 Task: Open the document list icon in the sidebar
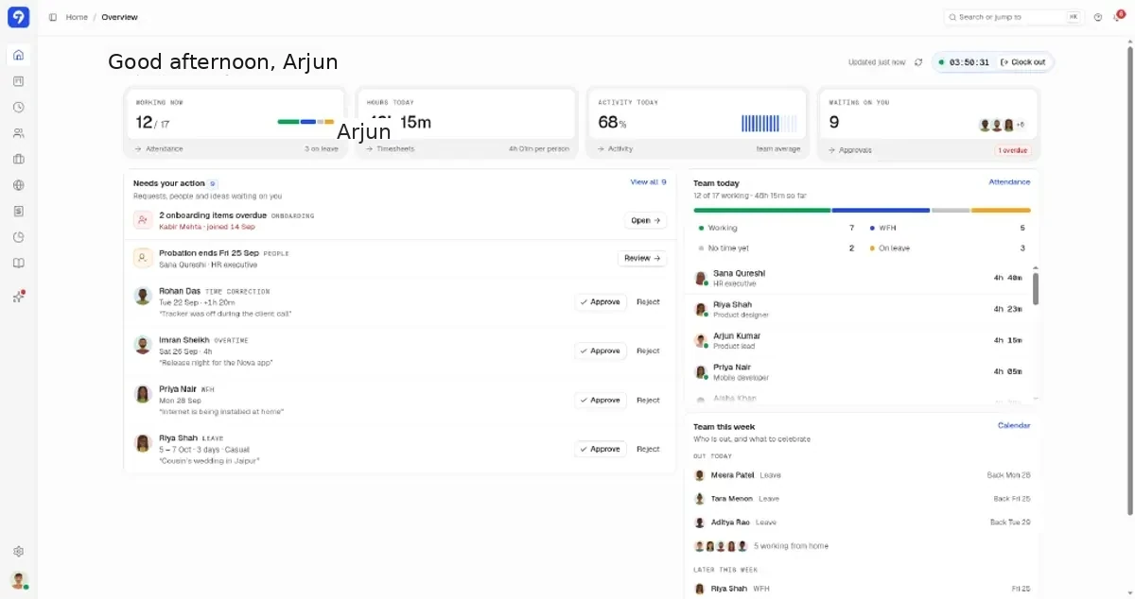[x=18, y=211]
